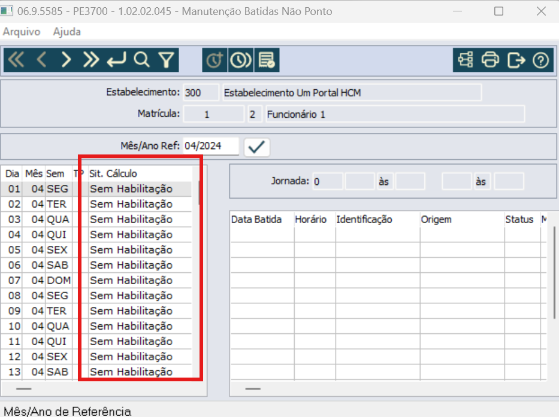This screenshot has width=559, height=417.
Task: Open the search magnifier icon
Action: pyautogui.click(x=141, y=60)
